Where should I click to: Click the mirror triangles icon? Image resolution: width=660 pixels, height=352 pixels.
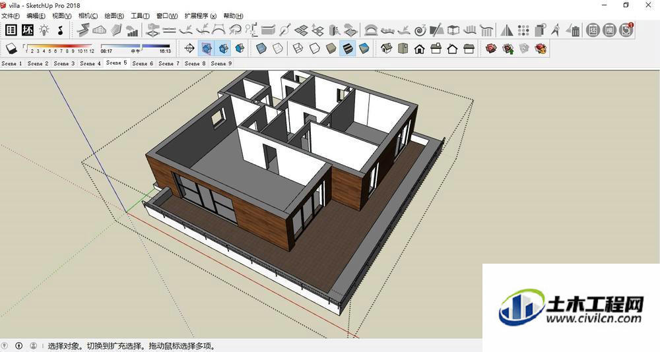click(507, 30)
